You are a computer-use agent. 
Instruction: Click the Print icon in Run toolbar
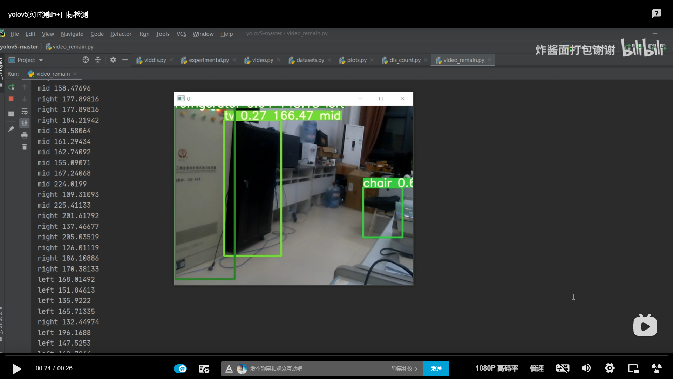pyautogui.click(x=25, y=135)
